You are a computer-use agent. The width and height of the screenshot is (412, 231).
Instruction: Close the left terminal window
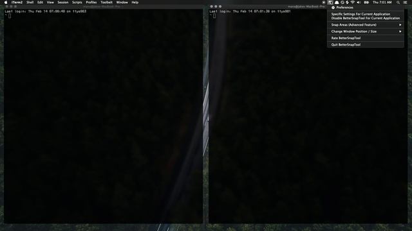coord(7,6)
